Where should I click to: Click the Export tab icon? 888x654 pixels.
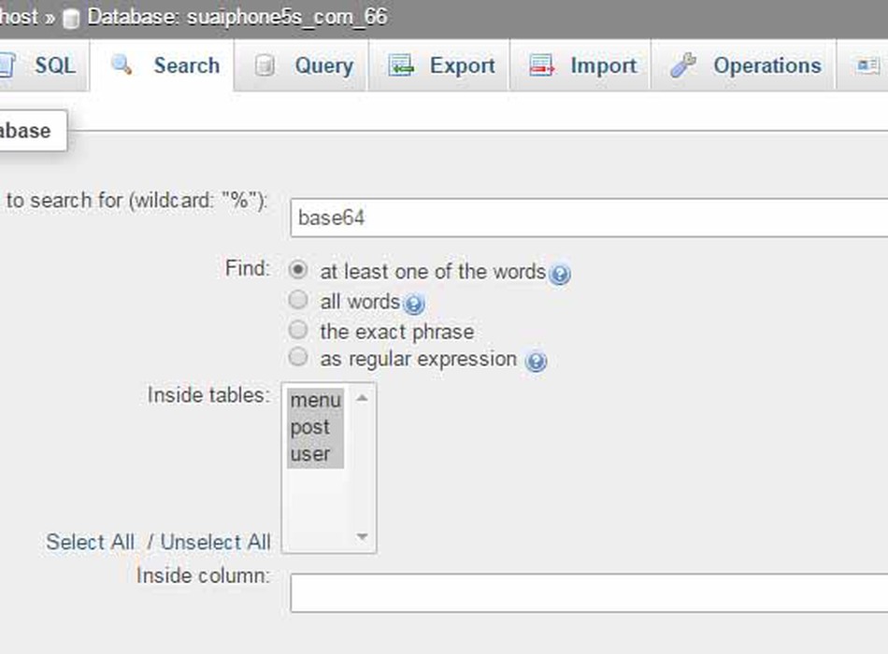point(401,65)
